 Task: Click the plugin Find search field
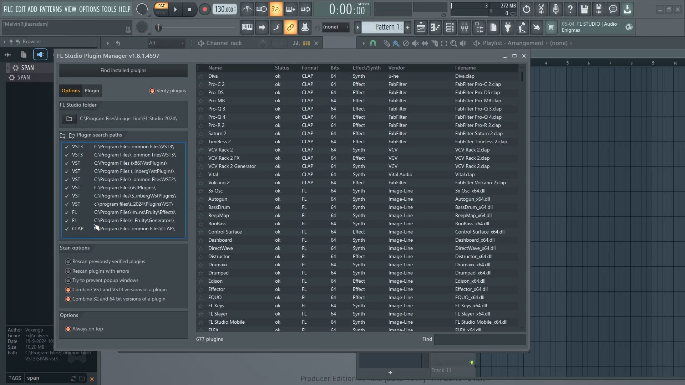click(x=480, y=339)
